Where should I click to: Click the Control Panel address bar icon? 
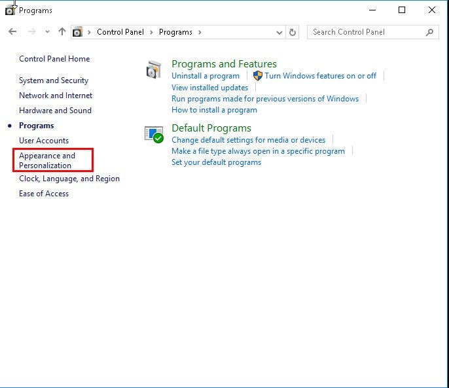coord(77,32)
